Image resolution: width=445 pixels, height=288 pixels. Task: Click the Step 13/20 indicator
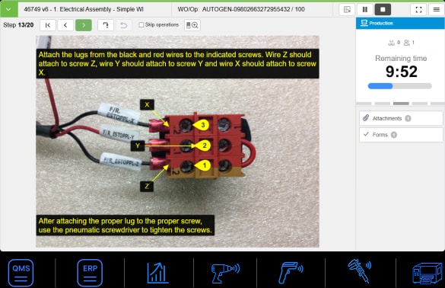click(x=18, y=25)
